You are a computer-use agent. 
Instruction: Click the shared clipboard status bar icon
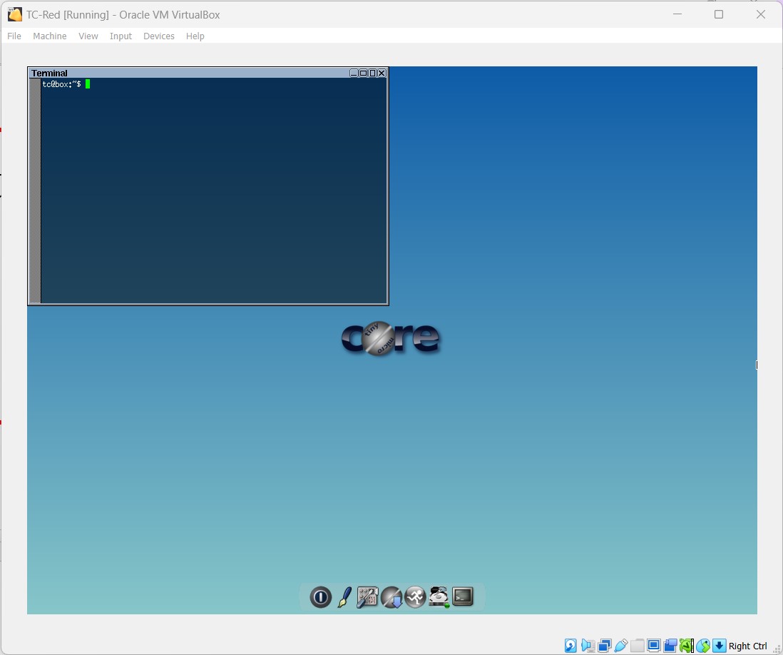(670, 645)
